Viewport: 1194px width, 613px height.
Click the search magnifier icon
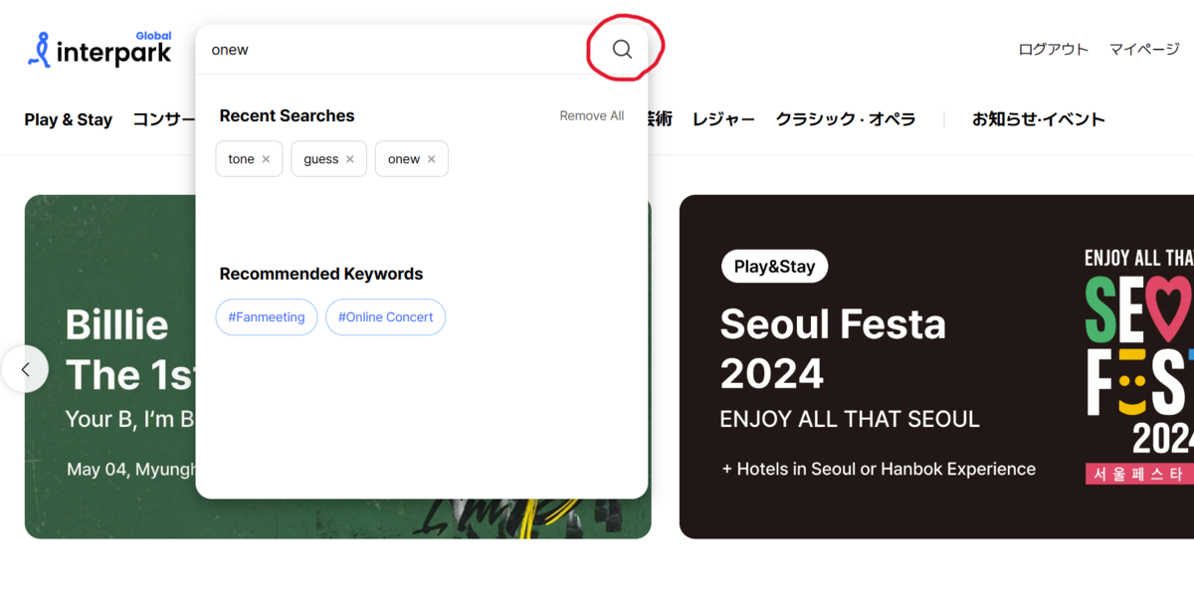pos(622,49)
